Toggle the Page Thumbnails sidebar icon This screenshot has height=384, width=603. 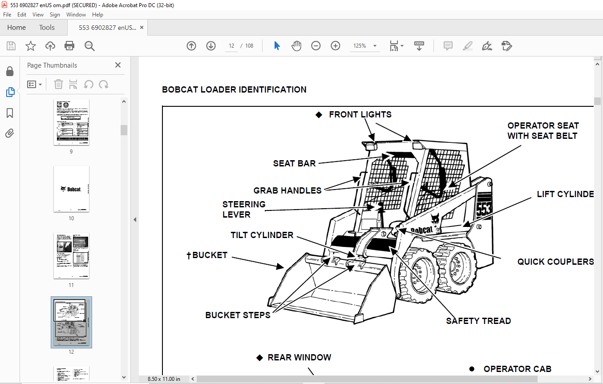(x=10, y=92)
